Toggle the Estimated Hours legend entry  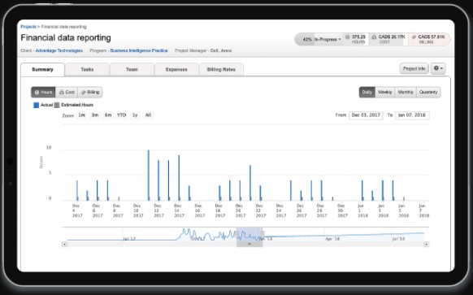point(74,105)
